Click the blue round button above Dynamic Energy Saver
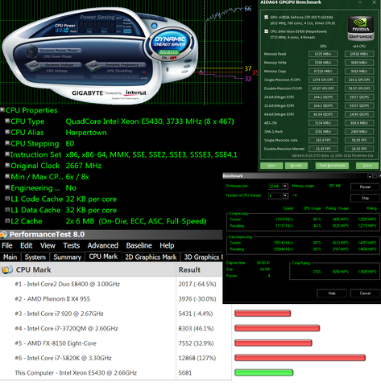 click(x=154, y=26)
